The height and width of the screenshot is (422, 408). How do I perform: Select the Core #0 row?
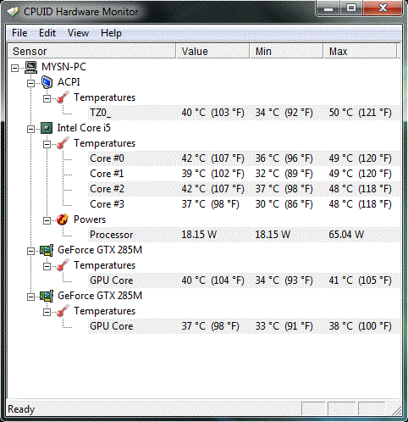coord(245,158)
